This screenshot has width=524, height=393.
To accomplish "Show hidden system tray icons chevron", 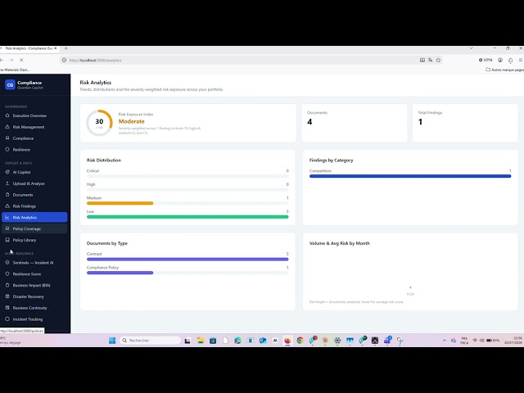I will pyautogui.click(x=445, y=341).
